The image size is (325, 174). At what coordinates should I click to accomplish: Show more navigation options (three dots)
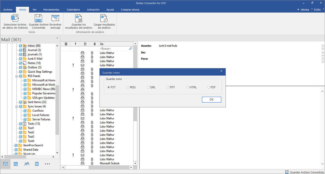(47, 164)
